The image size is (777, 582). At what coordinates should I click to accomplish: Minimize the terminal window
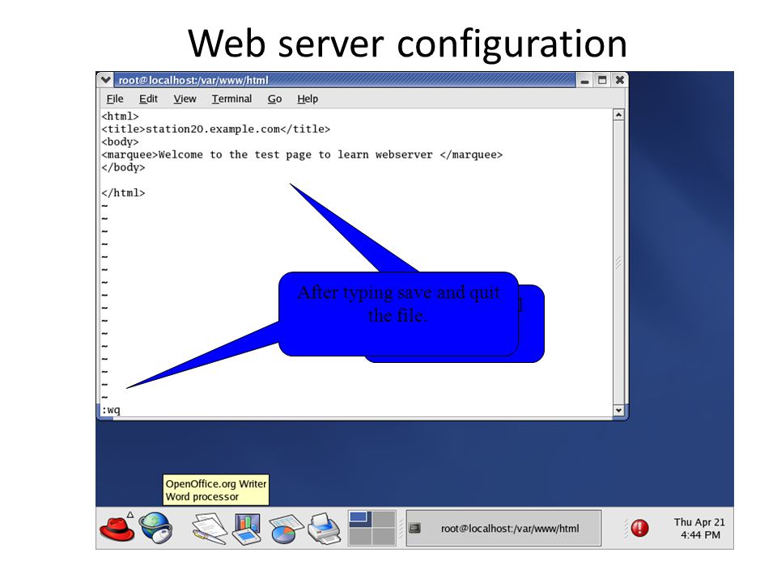pos(584,80)
